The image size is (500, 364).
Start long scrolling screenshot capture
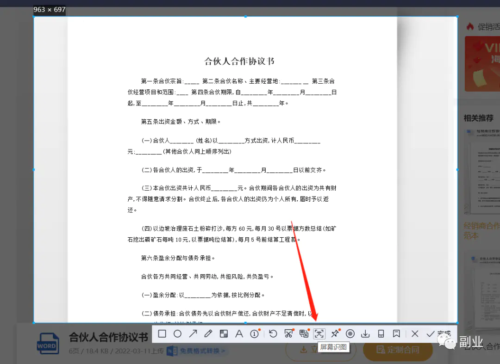click(x=289, y=333)
